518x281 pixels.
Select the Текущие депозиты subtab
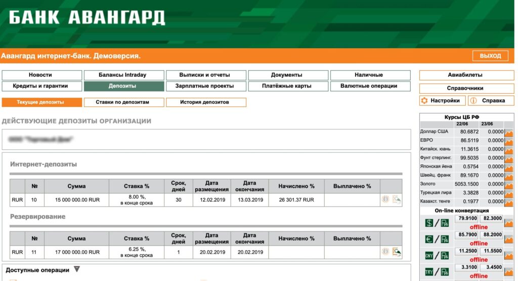tap(41, 102)
